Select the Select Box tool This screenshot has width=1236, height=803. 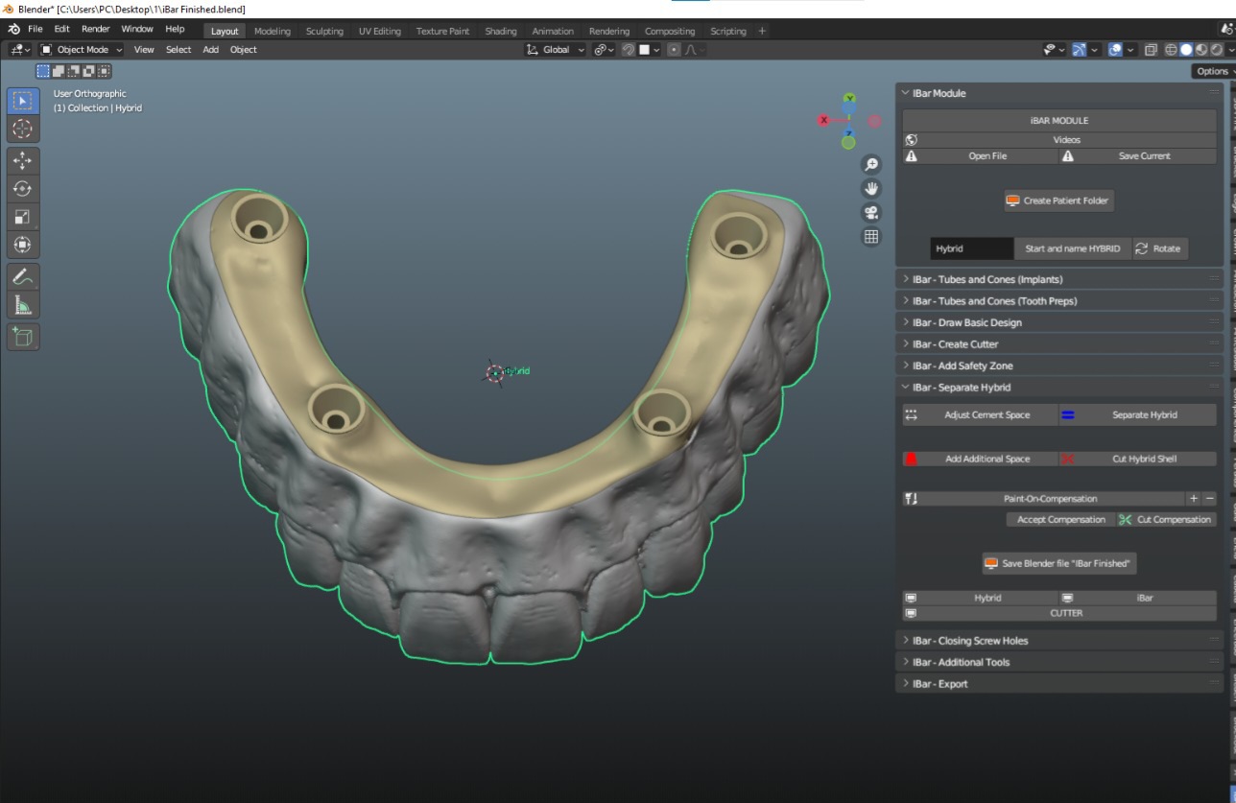point(23,101)
